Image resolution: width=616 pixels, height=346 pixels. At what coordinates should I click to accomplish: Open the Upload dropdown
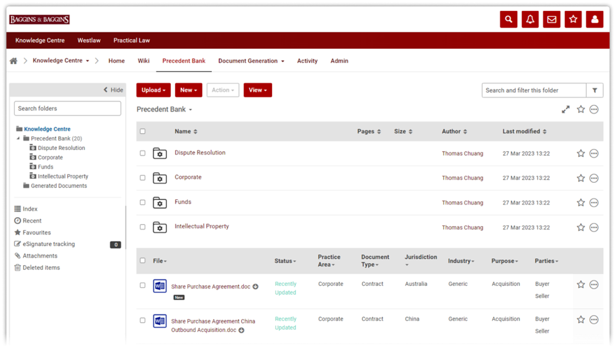coord(153,90)
